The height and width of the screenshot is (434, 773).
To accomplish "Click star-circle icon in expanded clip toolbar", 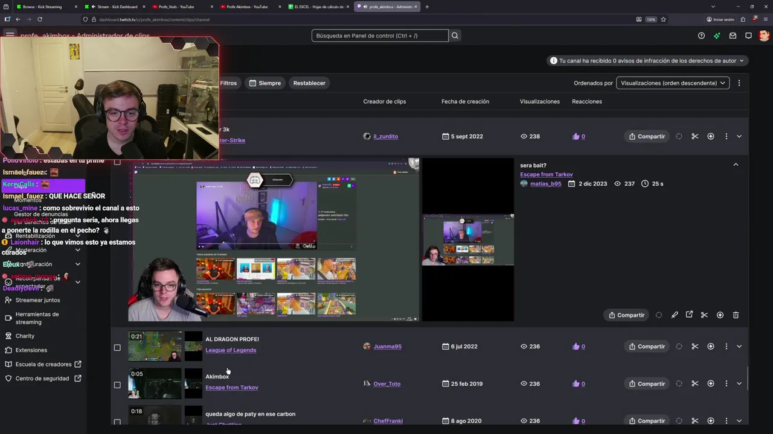I will 720,315.
